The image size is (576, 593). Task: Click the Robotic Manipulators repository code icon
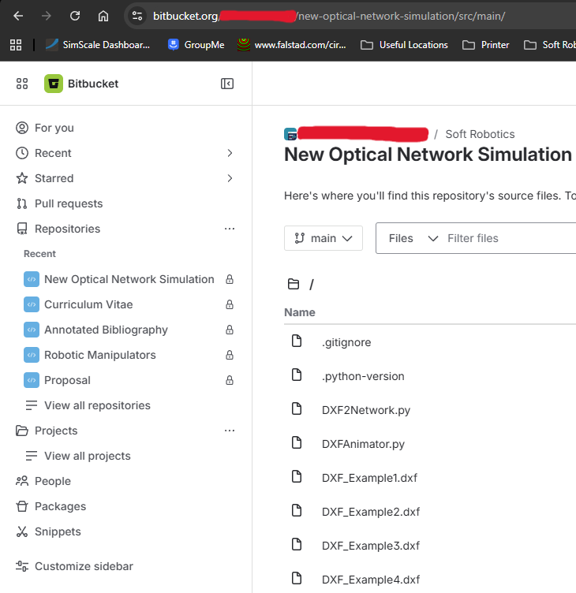(32, 355)
